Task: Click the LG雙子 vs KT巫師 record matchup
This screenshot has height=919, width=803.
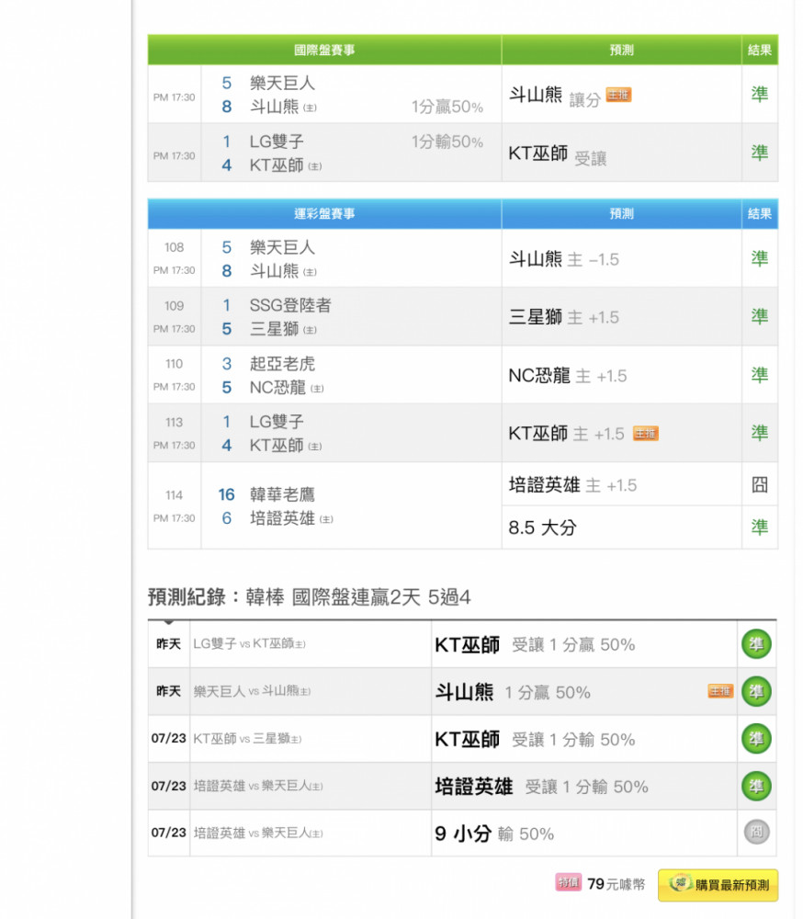Action: click(x=249, y=643)
